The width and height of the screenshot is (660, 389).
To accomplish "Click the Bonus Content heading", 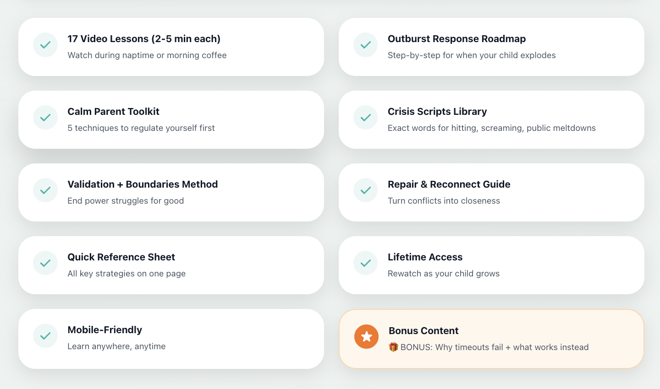I will coord(423,331).
